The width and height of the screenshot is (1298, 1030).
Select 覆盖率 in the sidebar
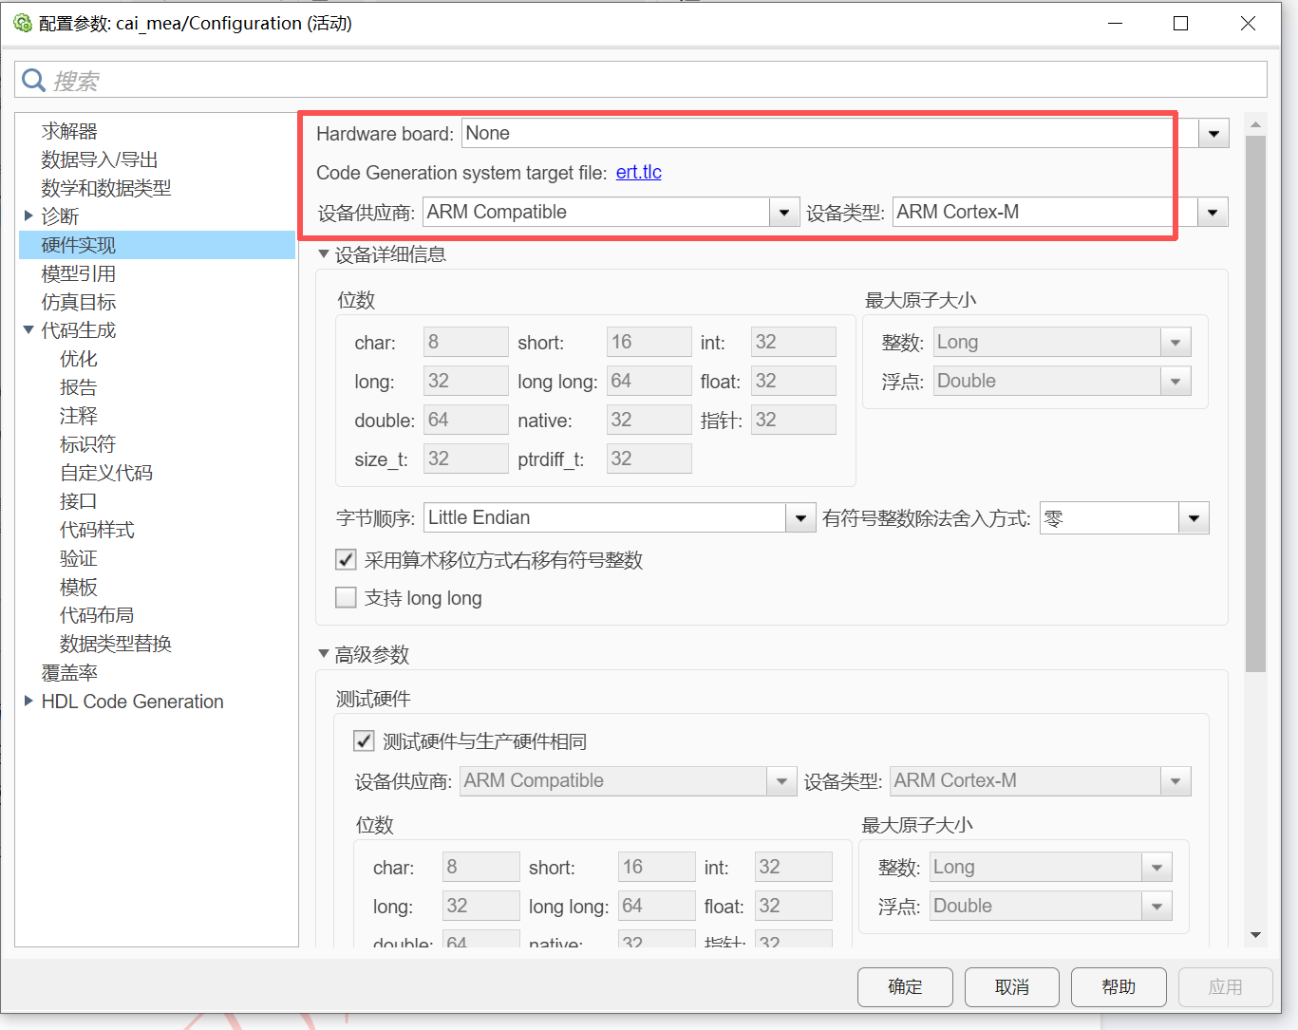[x=69, y=673]
